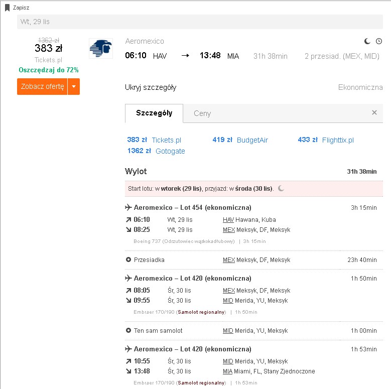Click Tickets.pl provider name under price
Screen dimensions: 391x389
click(x=48, y=60)
